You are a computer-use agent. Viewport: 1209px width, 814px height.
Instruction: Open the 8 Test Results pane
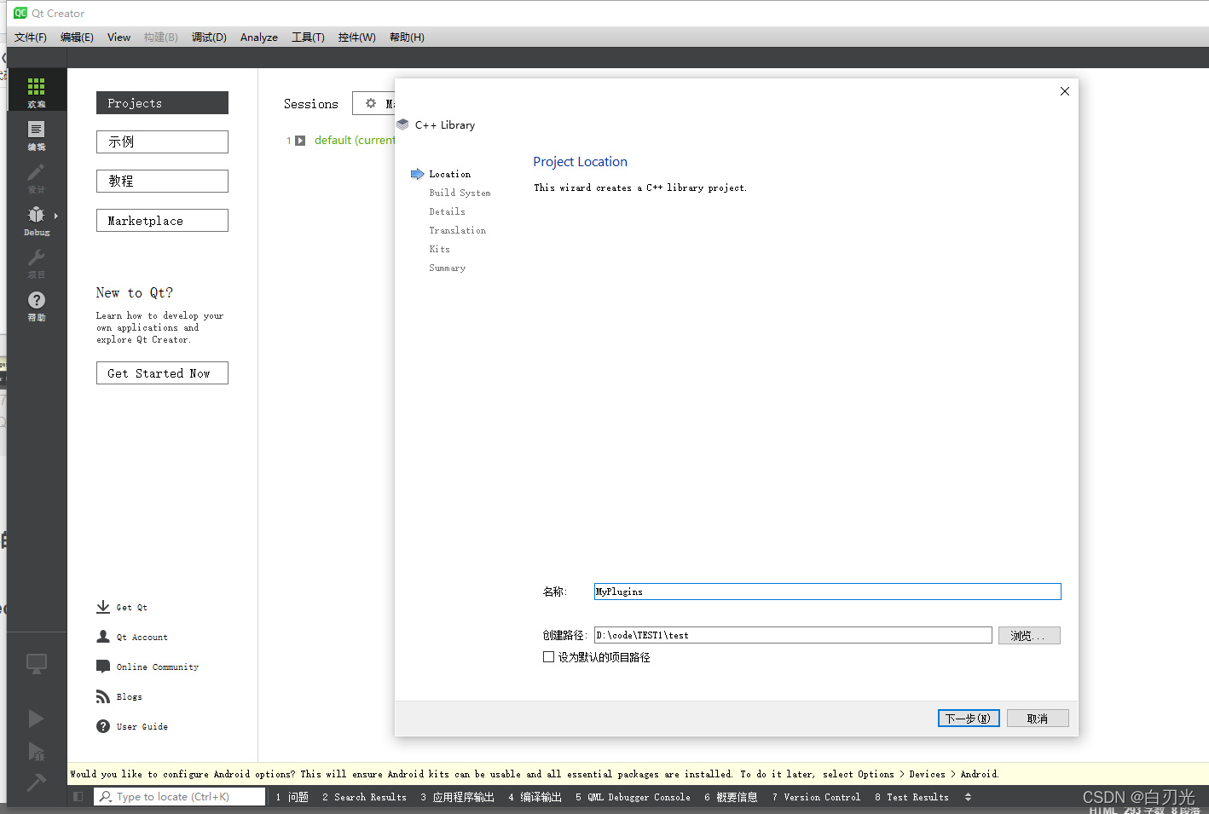pyautogui.click(x=911, y=797)
